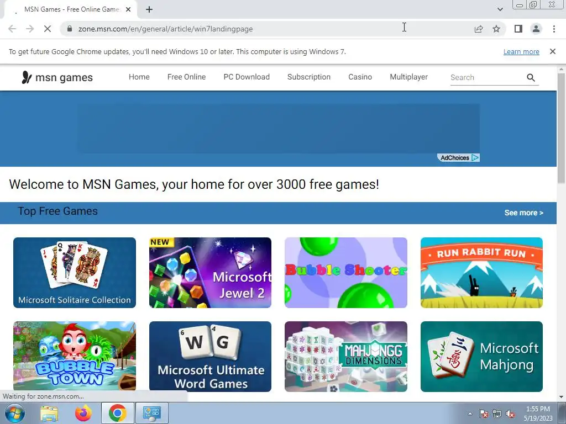This screenshot has height=424, width=566.
Task: Open the Multiplayer menu item
Action: coord(408,77)
